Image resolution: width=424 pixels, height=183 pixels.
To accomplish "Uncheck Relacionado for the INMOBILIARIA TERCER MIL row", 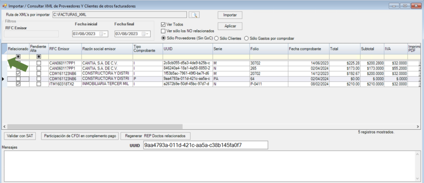I will [18, 84].
